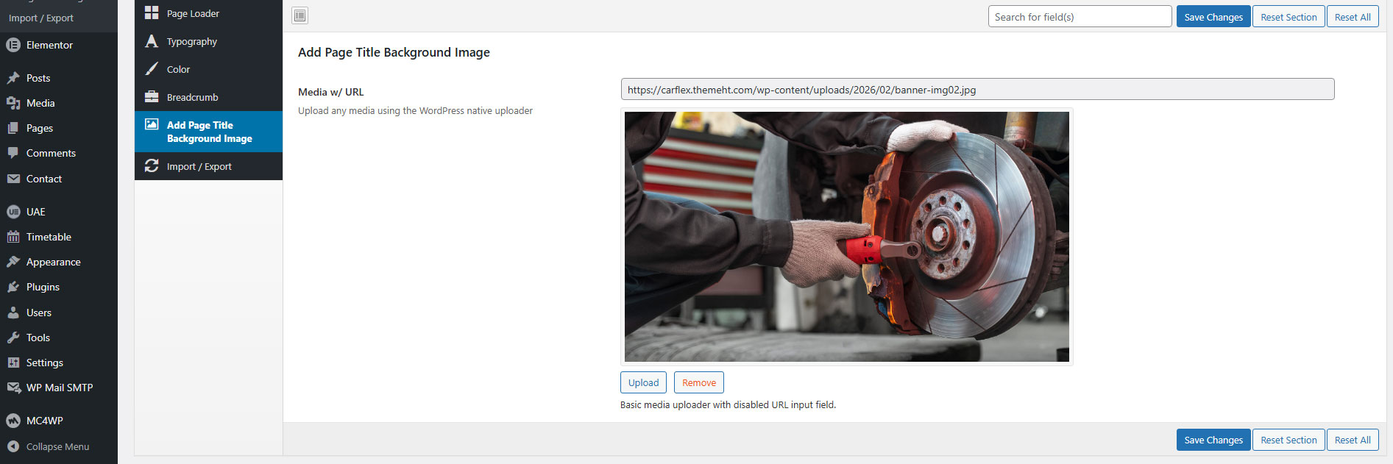The height and width of the screenshot is (464, 1393).
Task: Click the Posts pushpin icon
Action: (13, 78)
